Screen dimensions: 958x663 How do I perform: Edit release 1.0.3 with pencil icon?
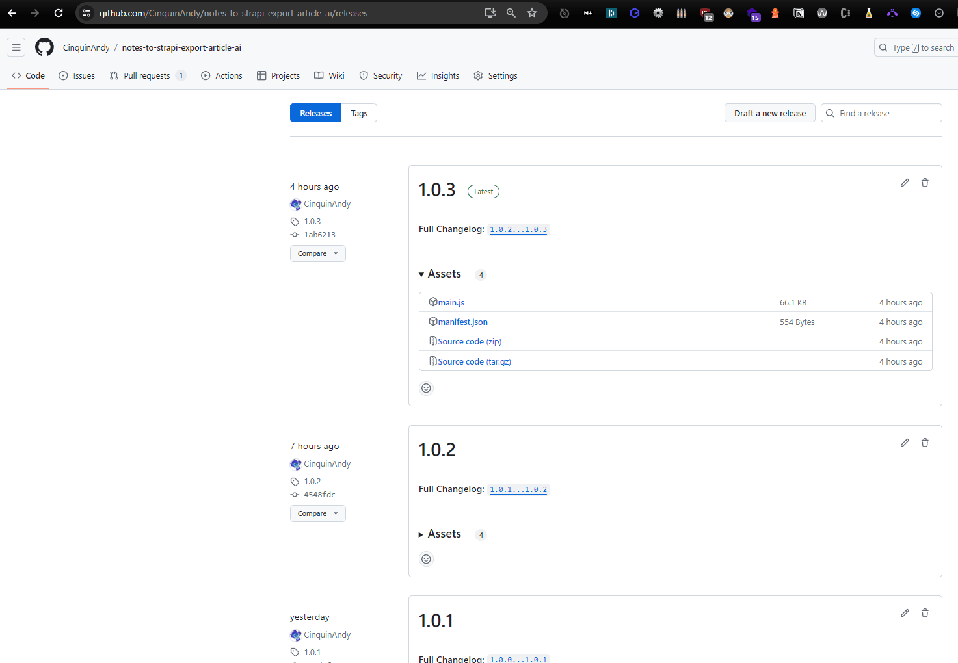point(905,183)
